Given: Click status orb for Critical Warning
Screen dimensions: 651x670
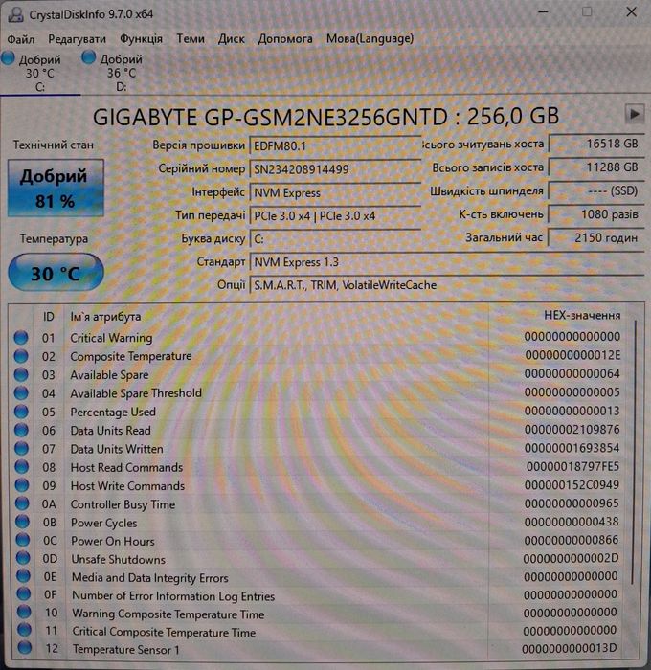Looking at the screenshot, I should click(20, 338).
